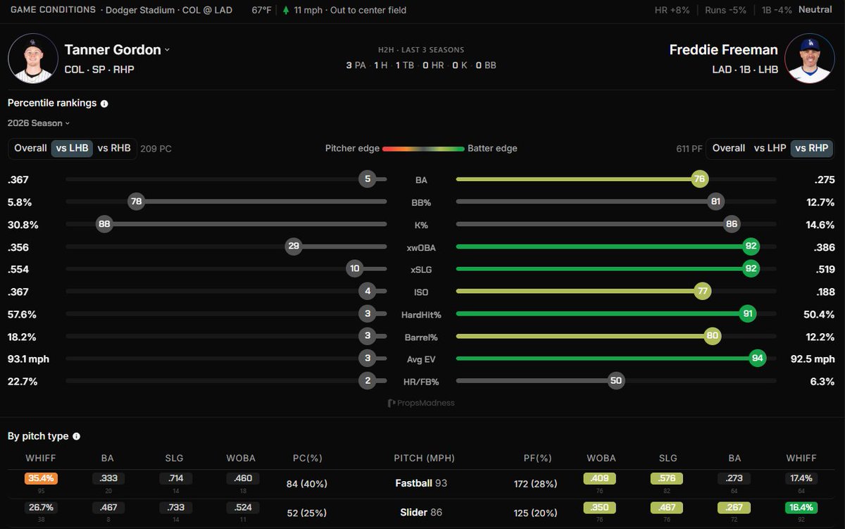Image resolution: width=845 pixels, height=529 pixels.
Task: Select pitcher Overall split tab
Action: pos(30,148)
